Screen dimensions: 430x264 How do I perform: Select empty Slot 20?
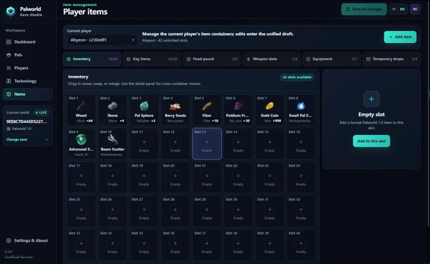175,177
